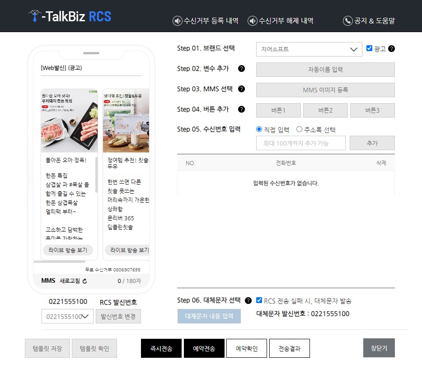Viewport: 422px width, 370px height.
Task: Click 대체문자 발신번호 : 0221555100 text
Action: click(x=303, y=313)
